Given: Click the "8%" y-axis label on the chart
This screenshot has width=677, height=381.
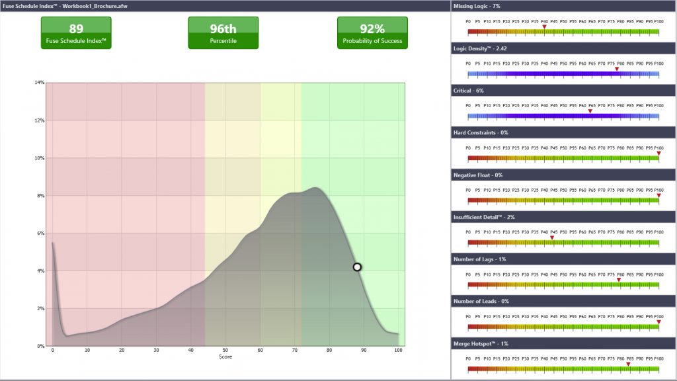Looking at the screenshot, I should point(40,196).
